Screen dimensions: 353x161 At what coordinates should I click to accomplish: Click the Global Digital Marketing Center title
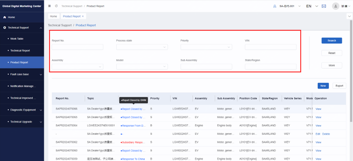(x=22, y=6)
